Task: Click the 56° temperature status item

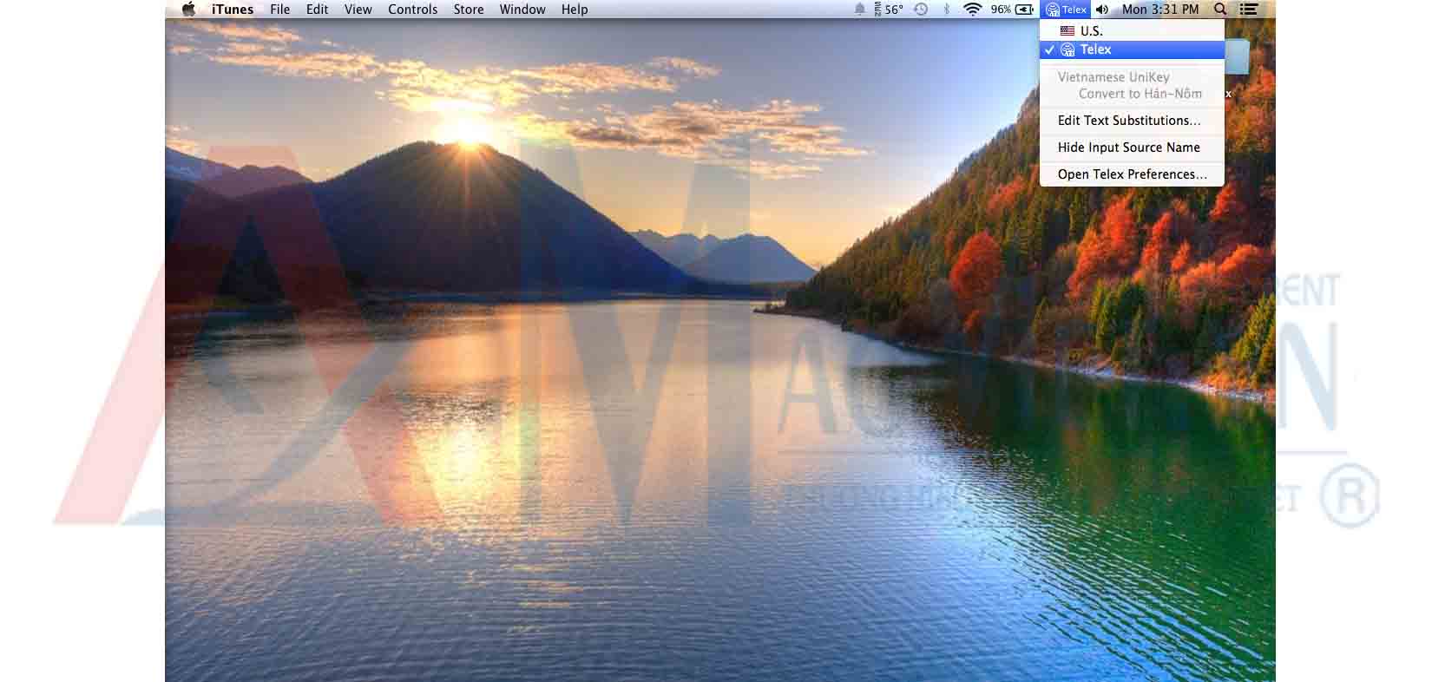Action: pos(888,10)
